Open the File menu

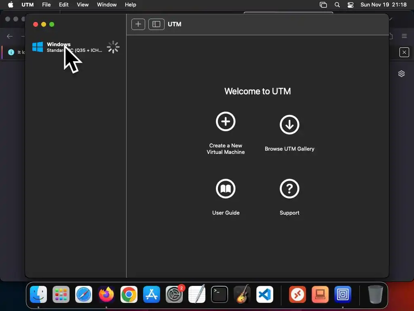coord(46,5)
